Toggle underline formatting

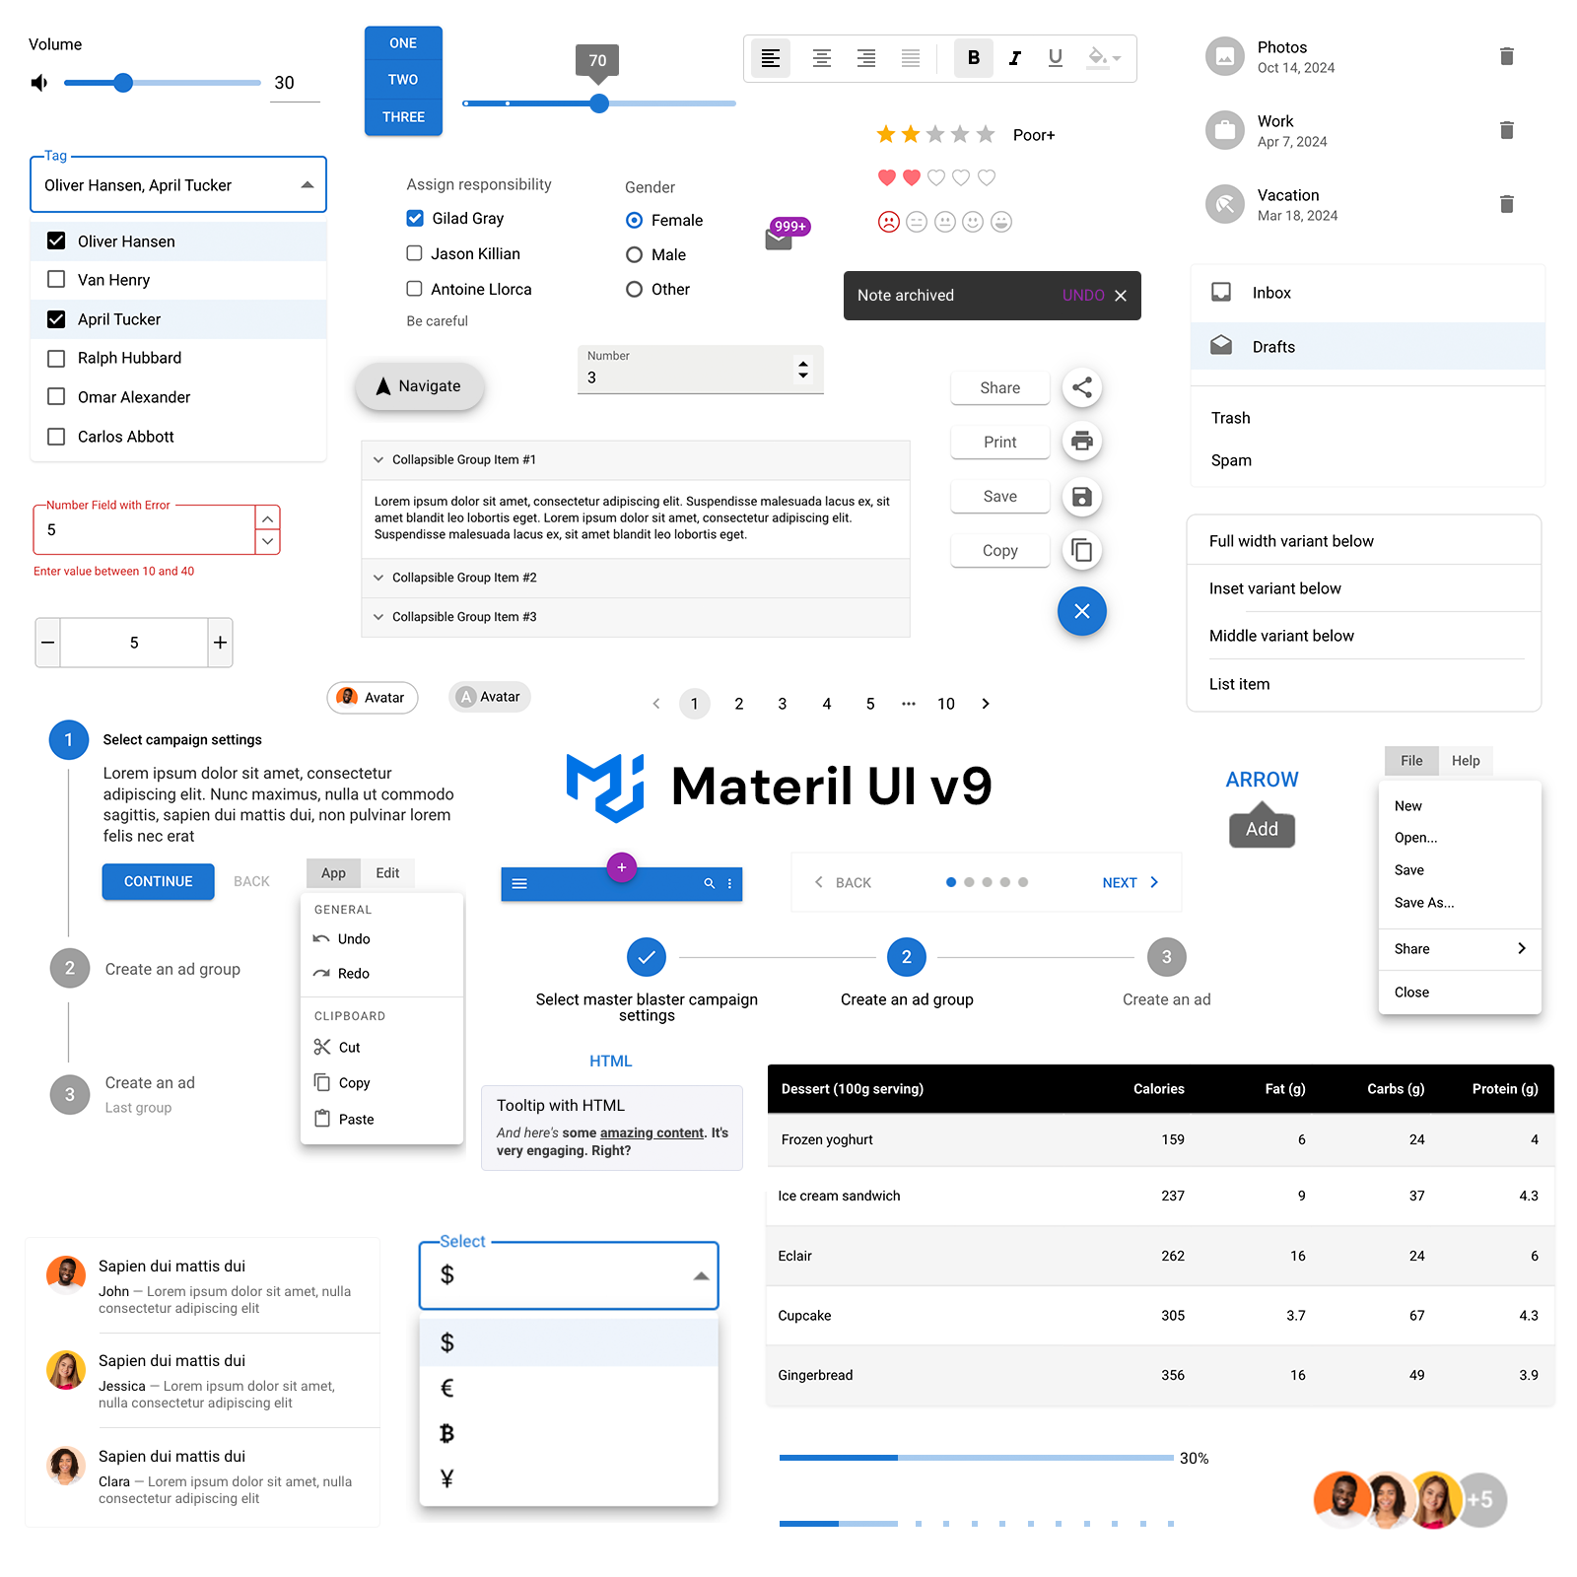point(1056,58)
